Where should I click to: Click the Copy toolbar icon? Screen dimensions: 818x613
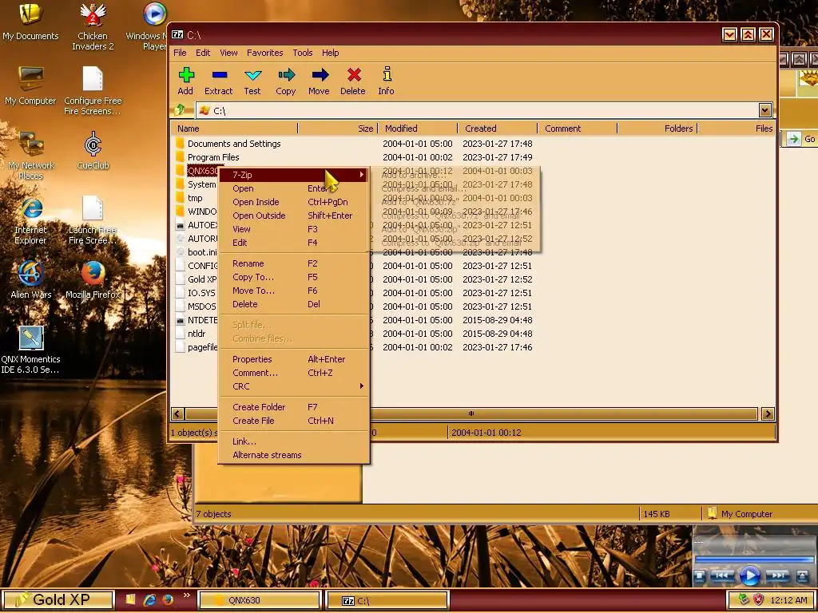pos(286,75)
